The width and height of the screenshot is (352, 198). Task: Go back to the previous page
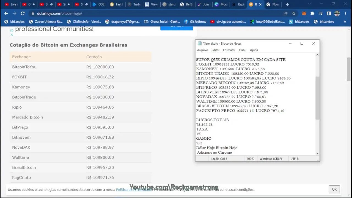point(6,13)
